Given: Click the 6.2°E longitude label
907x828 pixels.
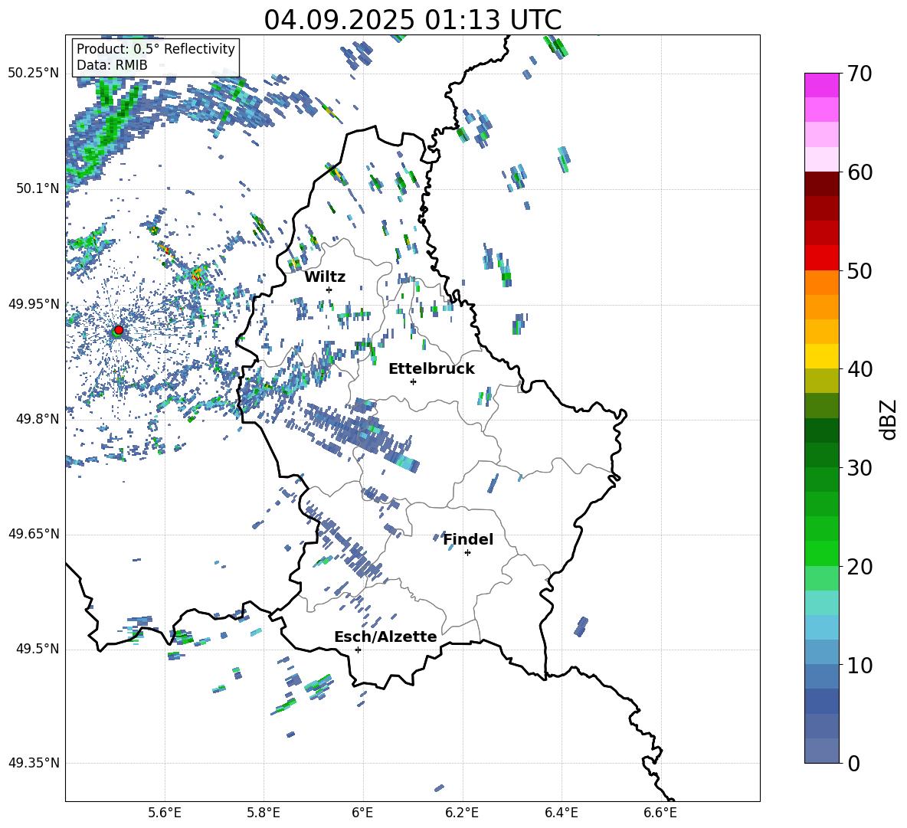Looking at the screenshot, I should [462, 813].
